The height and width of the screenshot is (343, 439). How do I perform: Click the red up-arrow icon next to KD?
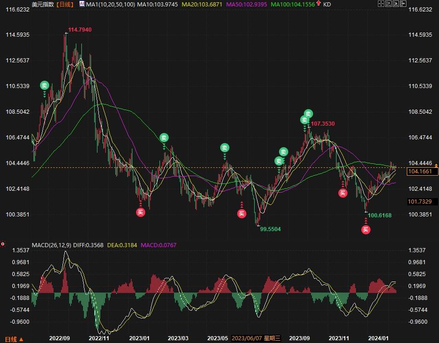pos(319,4)
